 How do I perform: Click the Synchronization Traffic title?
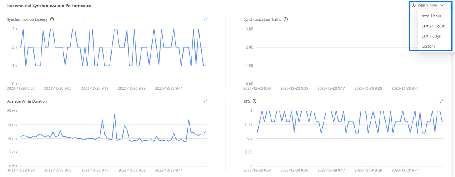tap(262, 19)
